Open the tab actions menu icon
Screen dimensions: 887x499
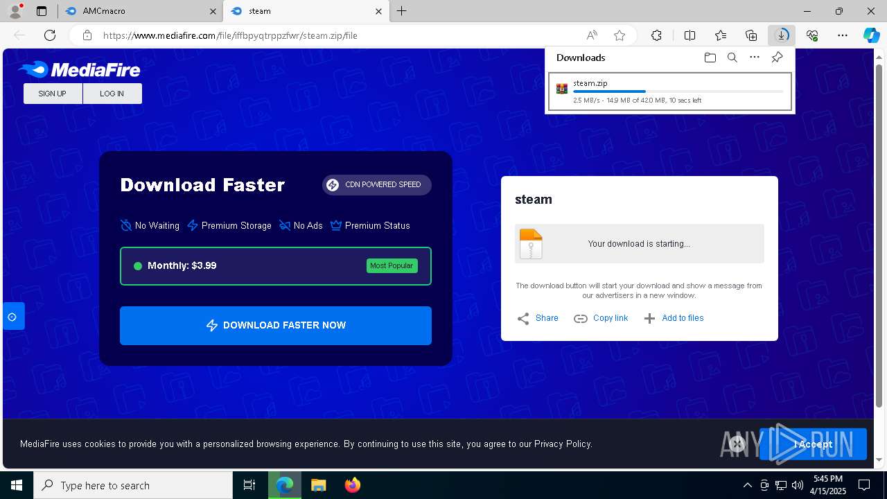coord(42,11)
